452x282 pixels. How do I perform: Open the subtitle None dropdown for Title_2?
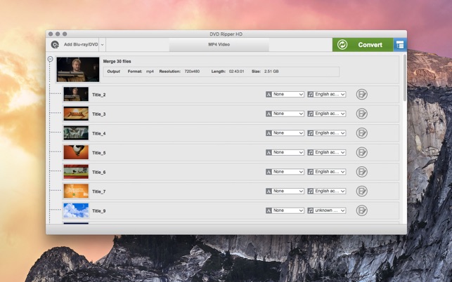point(288,94)
